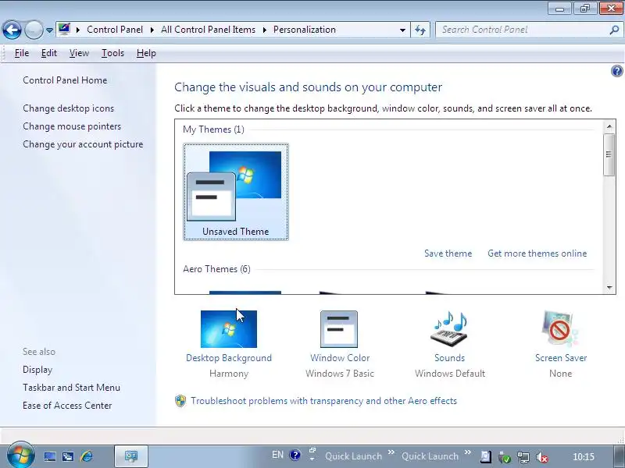This screenshot has width=625, height=468.
Task: Click the shield icon beside Troubleshoot link
Action: pyautogui.click(x=180, y=401)
